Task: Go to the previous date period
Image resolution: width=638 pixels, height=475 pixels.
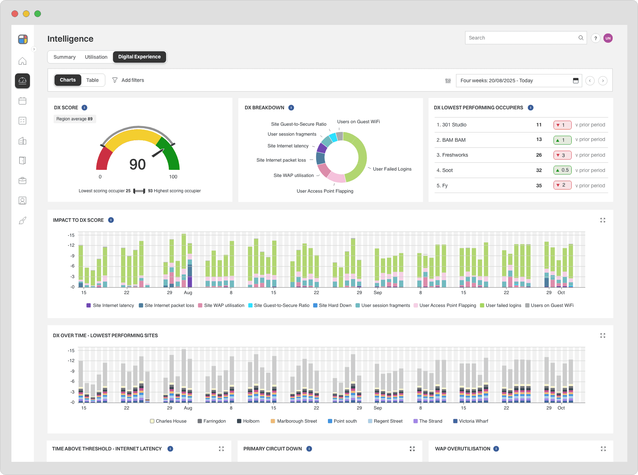Action: click(x=590, y=81)
